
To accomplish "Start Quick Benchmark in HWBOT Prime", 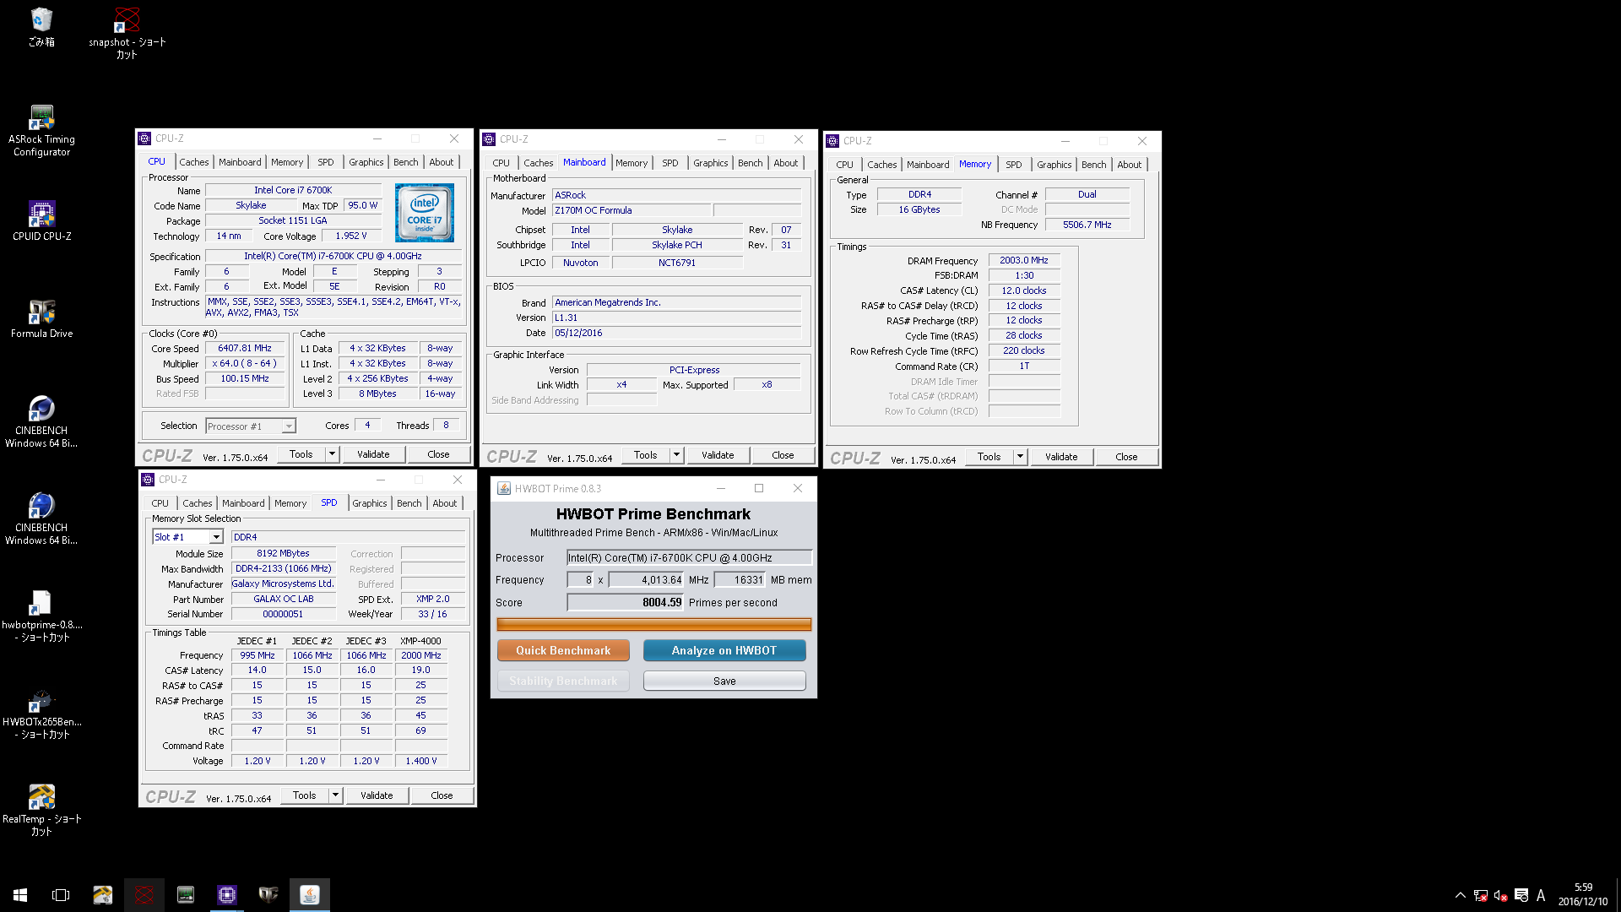I will [563, 650].
